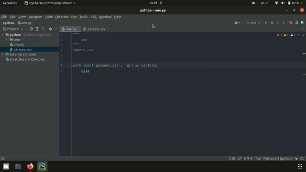Collapse the python root folder
The width and height of the screenshot is (306, 172).
coord(2,35)
